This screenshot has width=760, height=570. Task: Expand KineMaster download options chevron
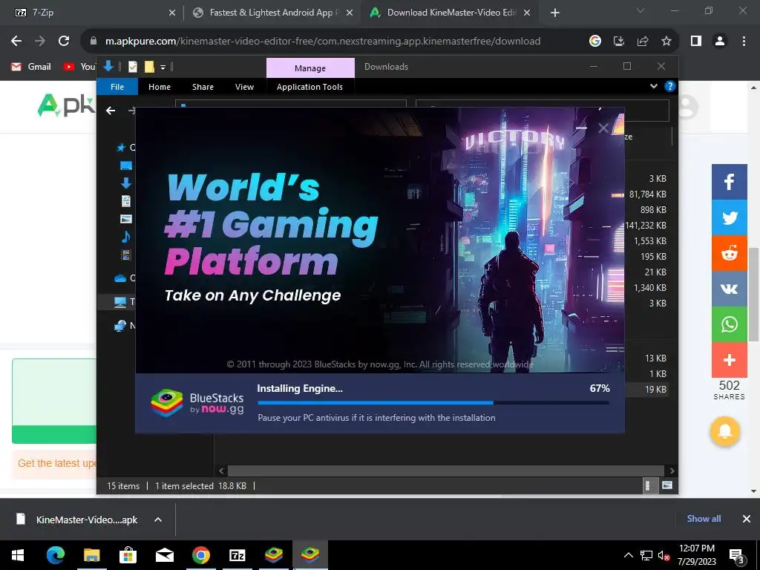(158, 520)
